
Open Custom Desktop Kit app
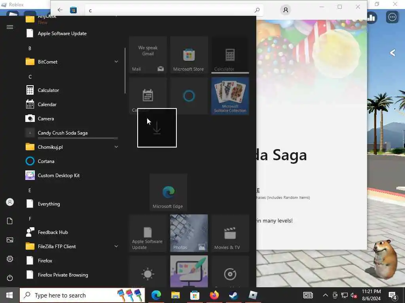click(x=72, y=176)
